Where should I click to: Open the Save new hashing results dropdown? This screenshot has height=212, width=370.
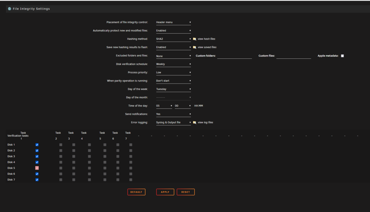point(174,47)
